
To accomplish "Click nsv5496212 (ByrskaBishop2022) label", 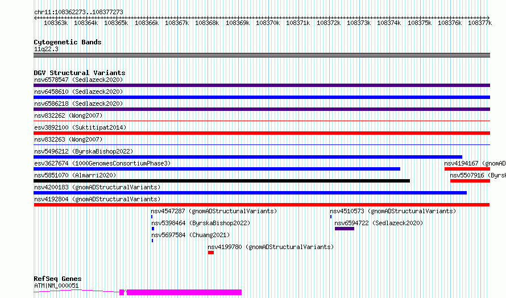I will 84,151.
